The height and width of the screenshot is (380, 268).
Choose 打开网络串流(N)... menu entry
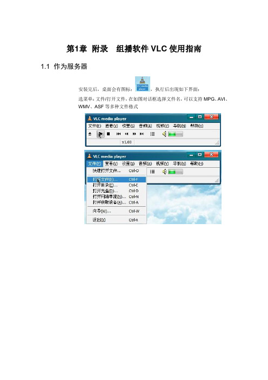click(x=116, y=196)
